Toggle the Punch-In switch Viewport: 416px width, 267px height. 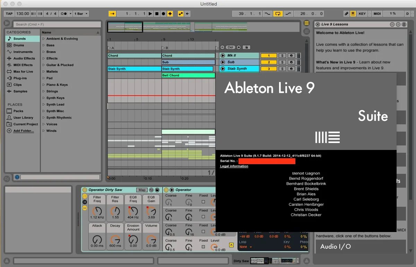pos(267,14)
